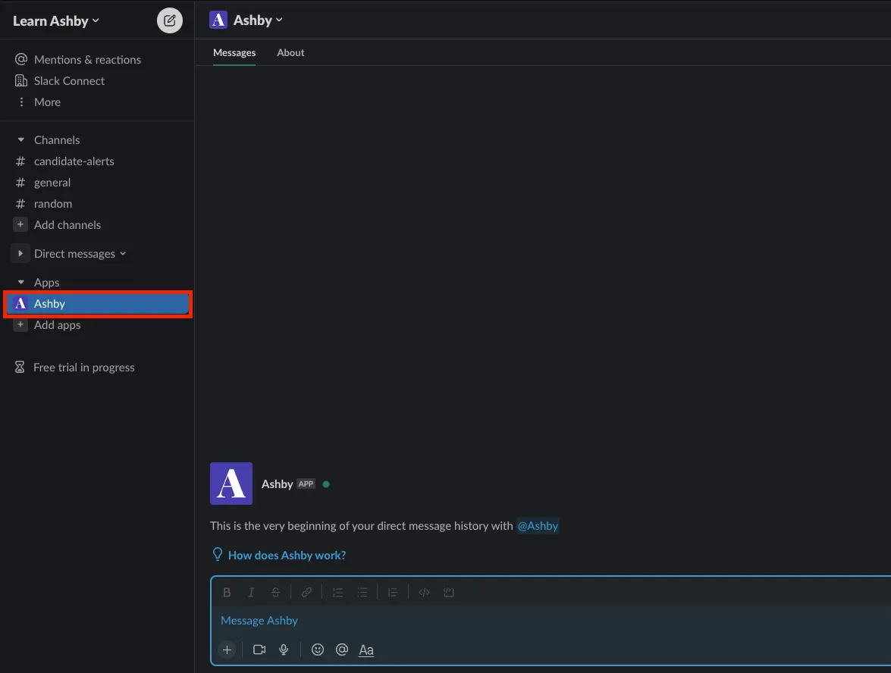Click the lightbulb help icon
The width and height of the screenshot is (891, 673).
[x=217, y=554]
